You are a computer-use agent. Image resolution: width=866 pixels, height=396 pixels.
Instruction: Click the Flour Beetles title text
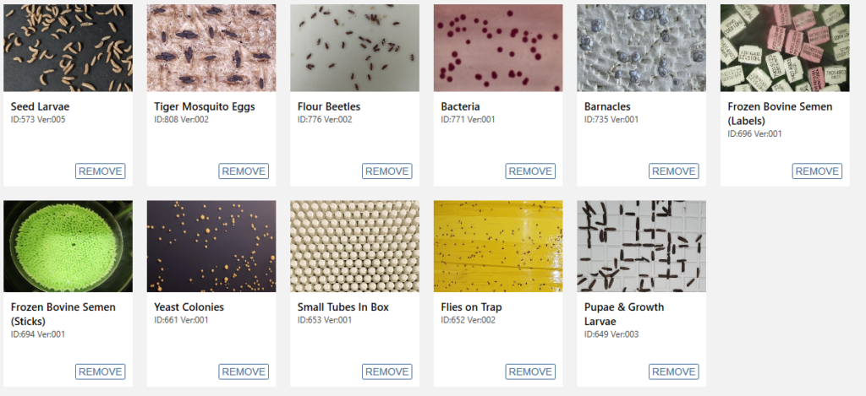pos(329,106)
